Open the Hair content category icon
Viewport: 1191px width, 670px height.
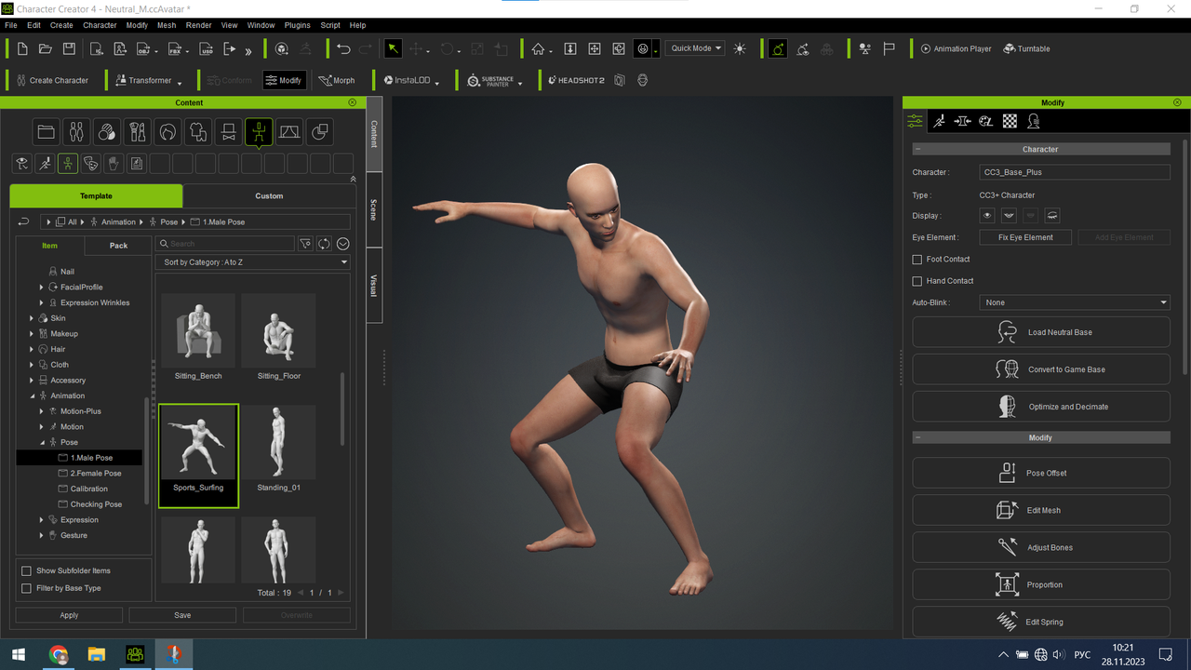[167, 132]
